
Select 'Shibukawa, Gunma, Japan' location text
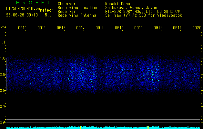click(x=131, y=8)
